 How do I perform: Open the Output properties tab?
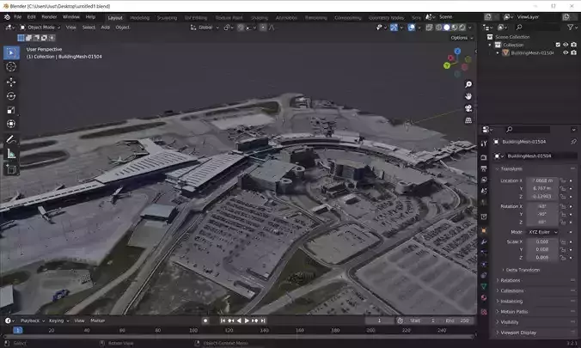point(484,168)
